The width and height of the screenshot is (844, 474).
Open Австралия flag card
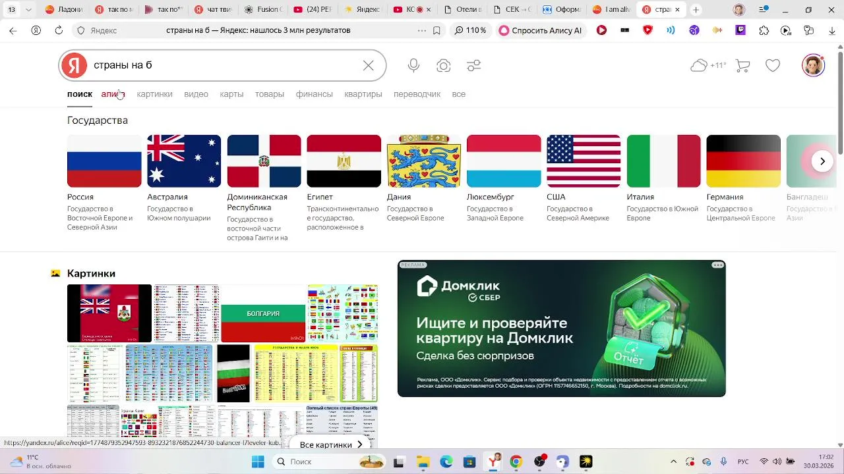[x=184, y=178]
